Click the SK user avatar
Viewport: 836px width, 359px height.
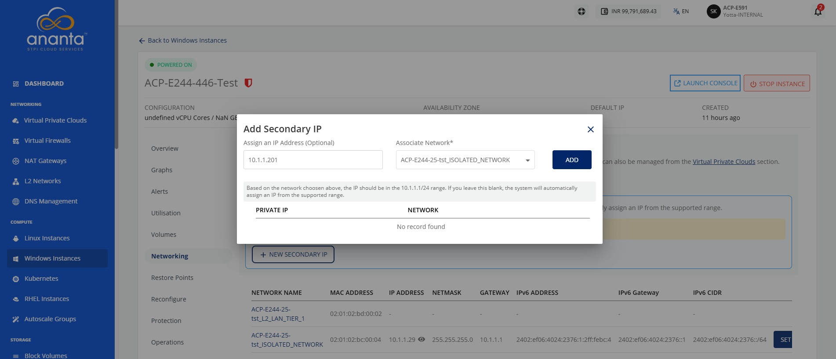[x=713, y=11]
